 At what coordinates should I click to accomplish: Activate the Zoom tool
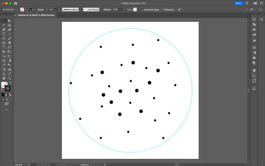coord(10,78)
